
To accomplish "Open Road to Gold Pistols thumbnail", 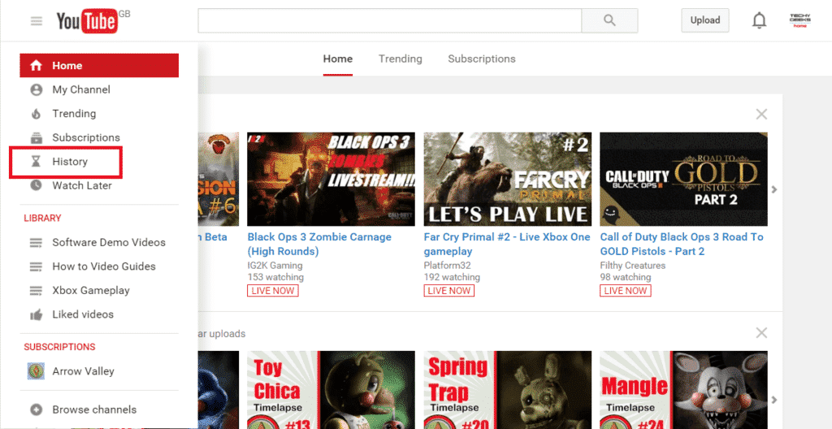I will click(683, 179).
